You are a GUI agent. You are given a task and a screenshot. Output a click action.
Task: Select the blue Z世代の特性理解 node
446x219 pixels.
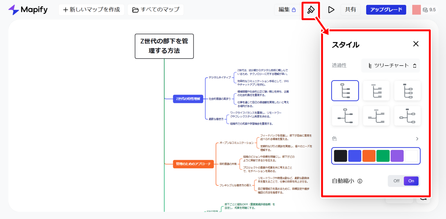click(188, 99)
